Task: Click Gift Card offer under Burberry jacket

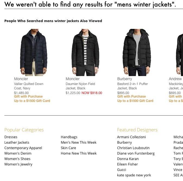Action: pos(135,101)
